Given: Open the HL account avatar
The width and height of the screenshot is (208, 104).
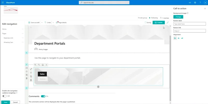Looking at the screenshot, I should click(205, 3).
